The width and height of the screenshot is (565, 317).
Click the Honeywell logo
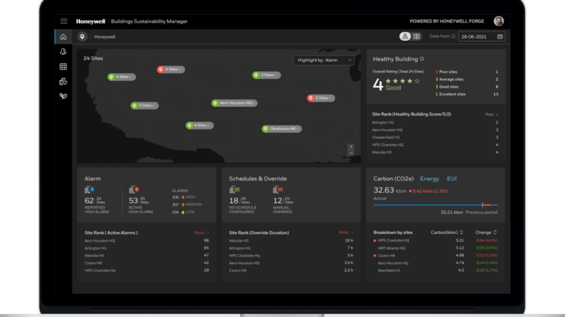90,21
